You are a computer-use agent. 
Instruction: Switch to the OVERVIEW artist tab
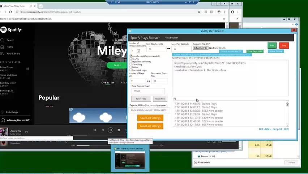pyautogui.click(x=108, y=83)
